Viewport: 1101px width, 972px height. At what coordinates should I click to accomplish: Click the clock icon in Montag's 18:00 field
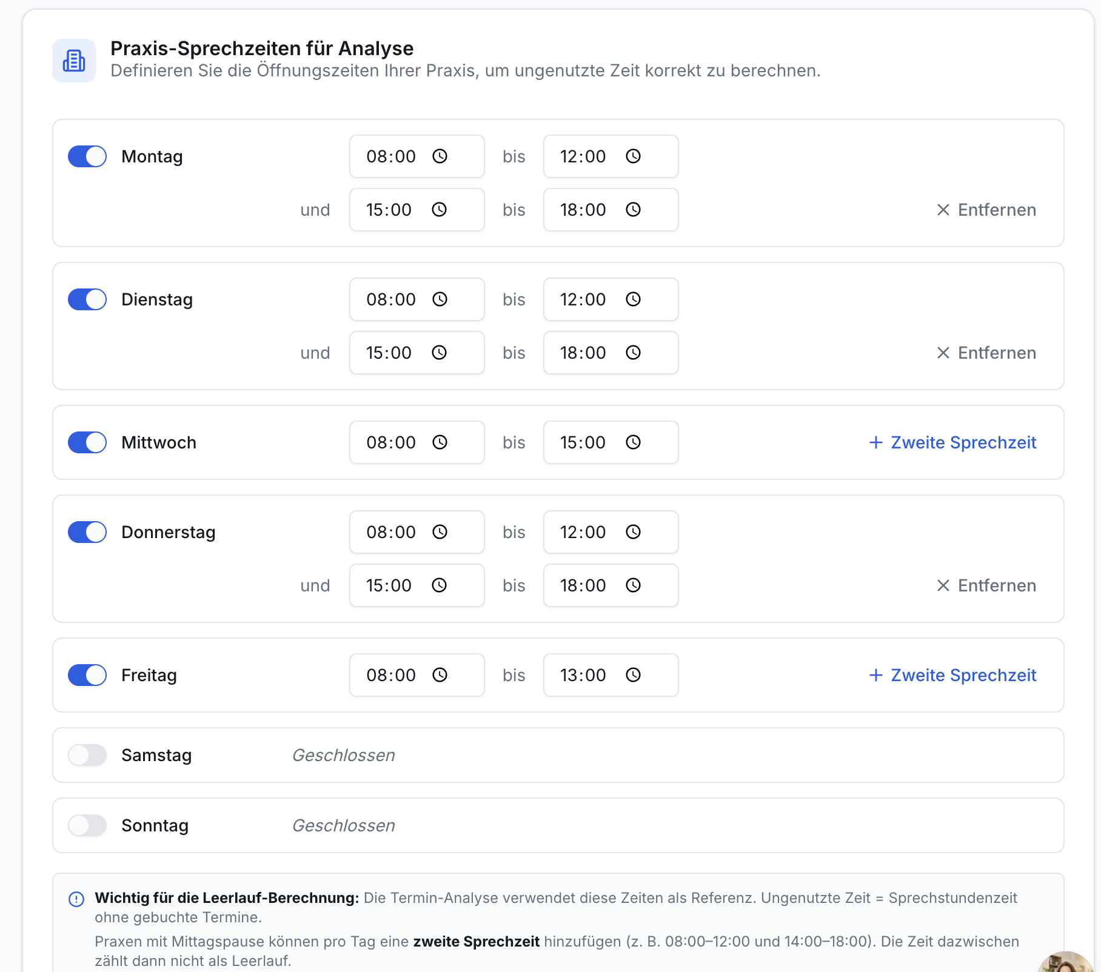tap(633, 210)
